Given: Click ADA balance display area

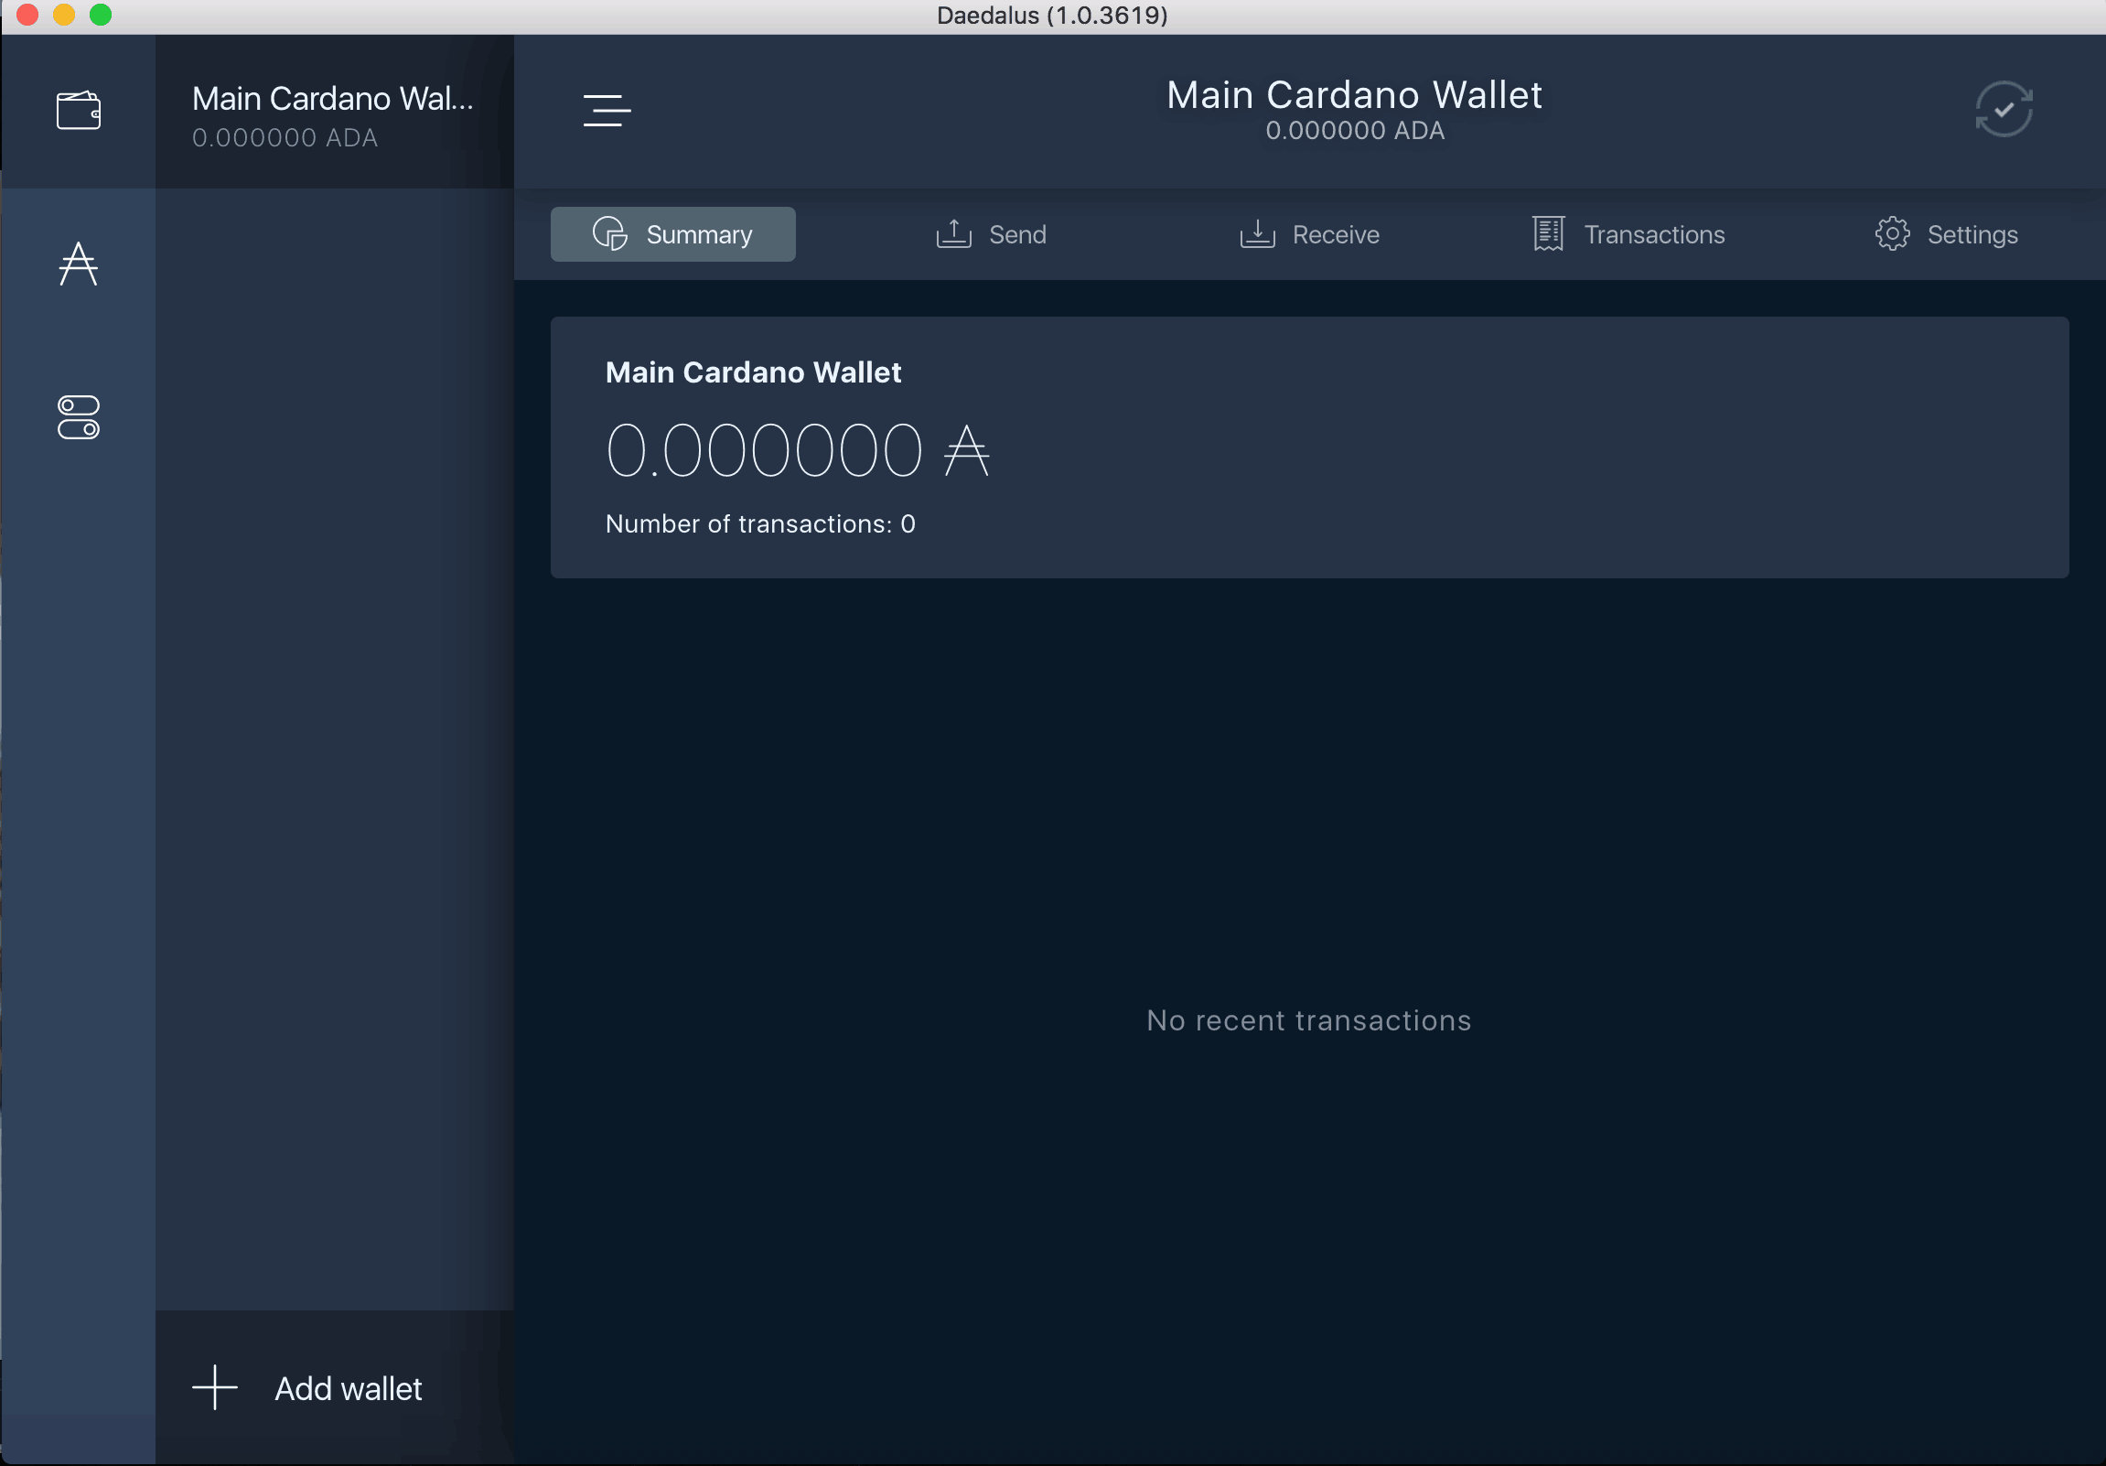Looking at the screenshot, I should [x=795, y=448].
